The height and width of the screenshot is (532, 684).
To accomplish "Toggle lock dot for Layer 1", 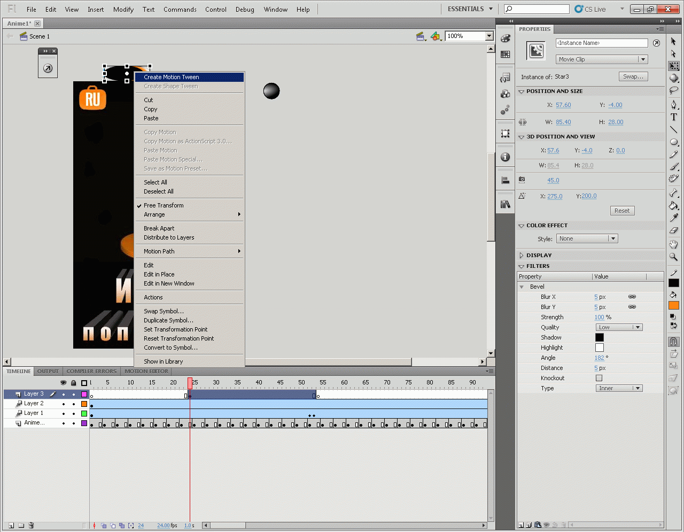I will pyautogui.click(x=74, y=413).
